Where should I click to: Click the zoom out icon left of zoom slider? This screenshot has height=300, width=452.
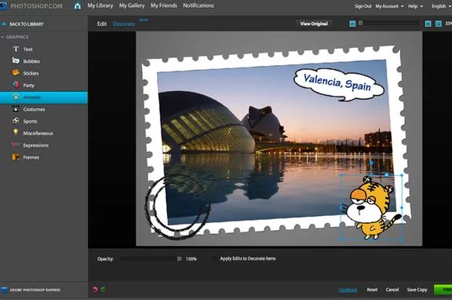[x=352, y=24]
